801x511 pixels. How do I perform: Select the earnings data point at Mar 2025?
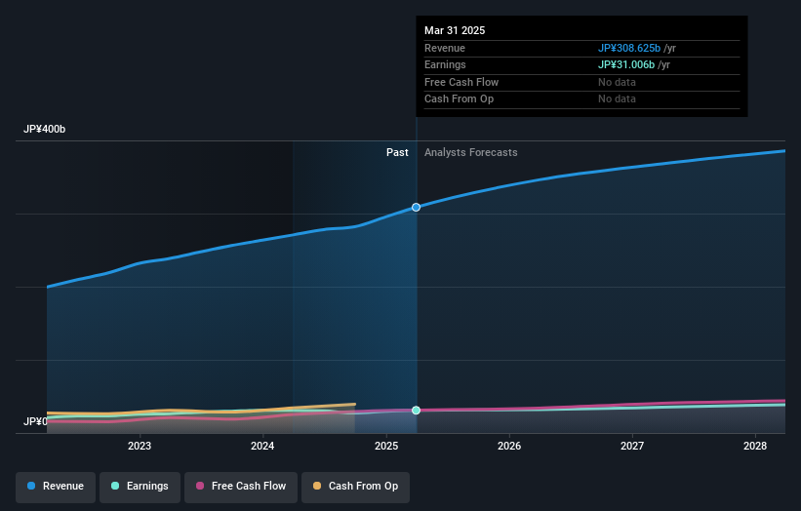416,411
